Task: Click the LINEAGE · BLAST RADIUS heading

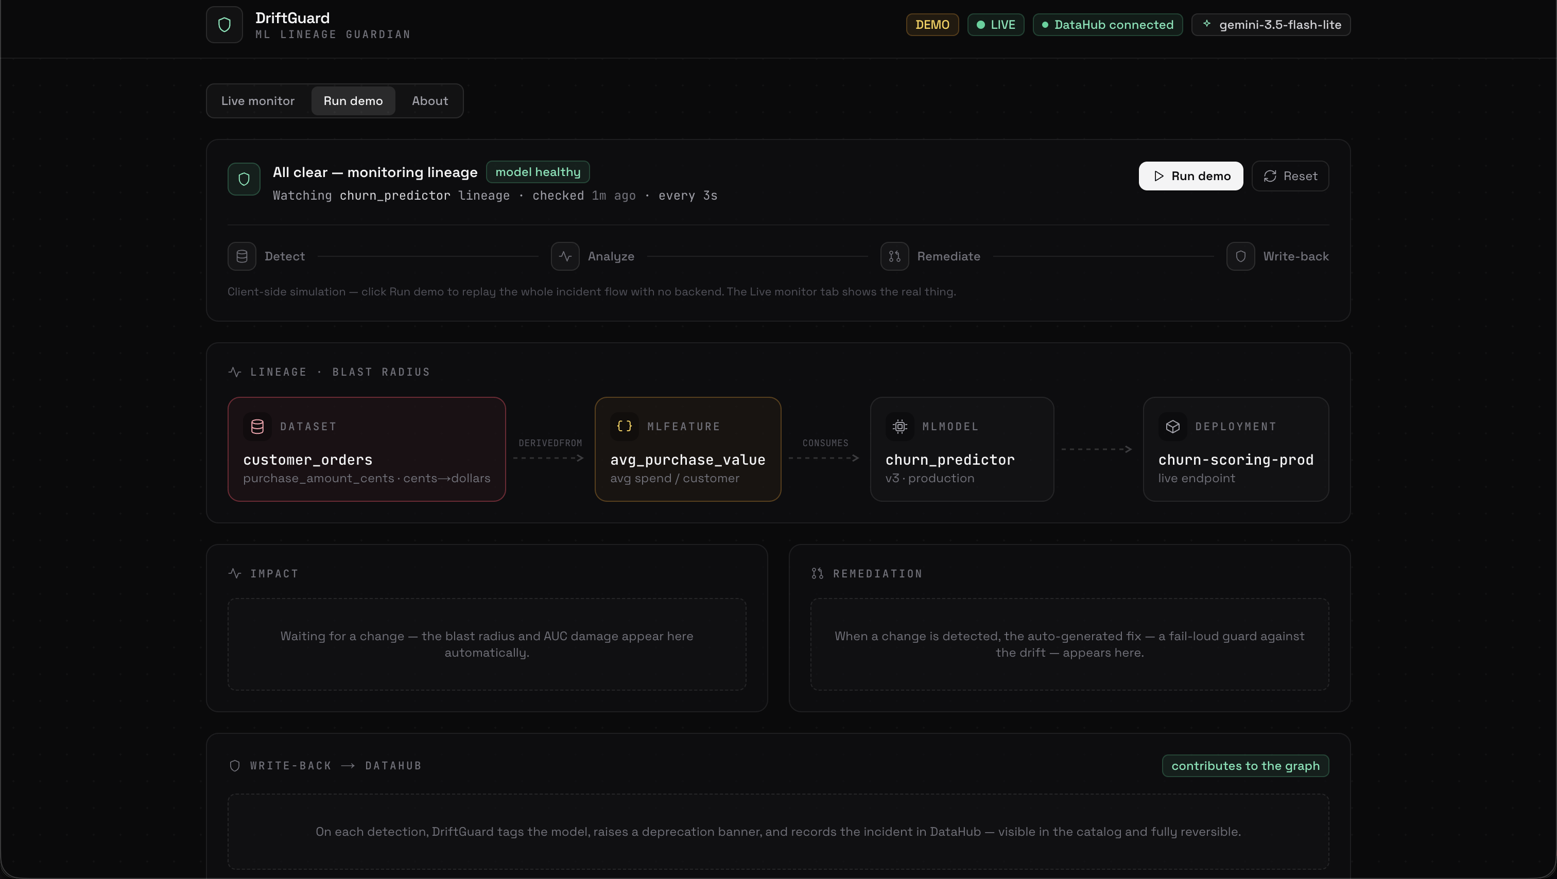Action: pos(340,372)
